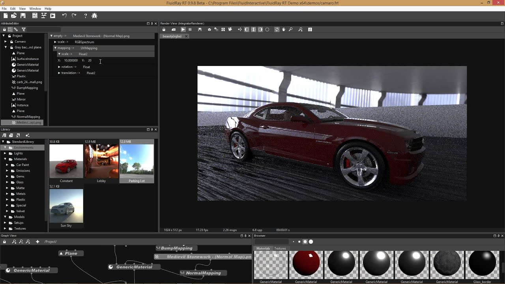Open the View menu

pyautogui.click(x=22, y=9)
